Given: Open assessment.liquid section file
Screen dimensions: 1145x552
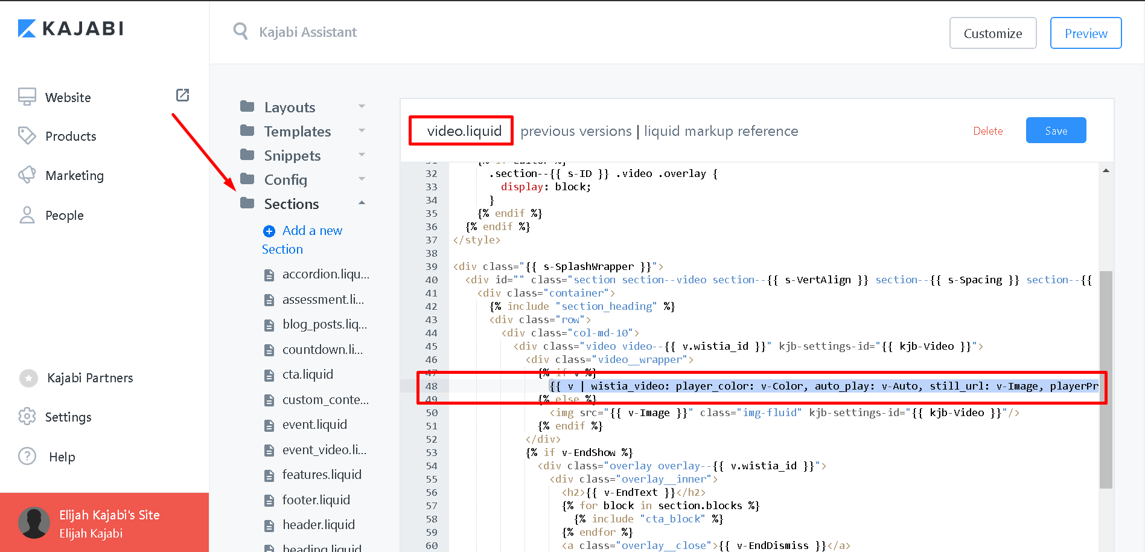Looking at the screenshot, I should tap(323, 300).
